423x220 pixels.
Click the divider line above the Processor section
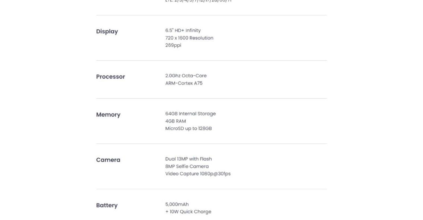[x=211, y=61]
